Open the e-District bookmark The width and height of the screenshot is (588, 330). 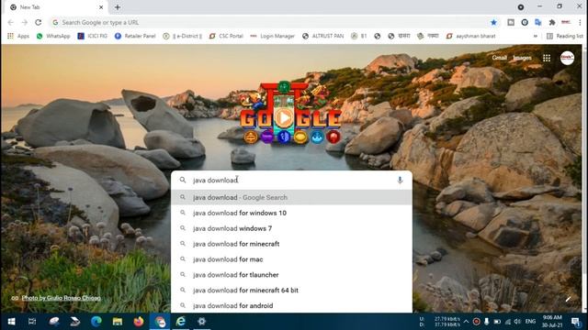point(183,36)
